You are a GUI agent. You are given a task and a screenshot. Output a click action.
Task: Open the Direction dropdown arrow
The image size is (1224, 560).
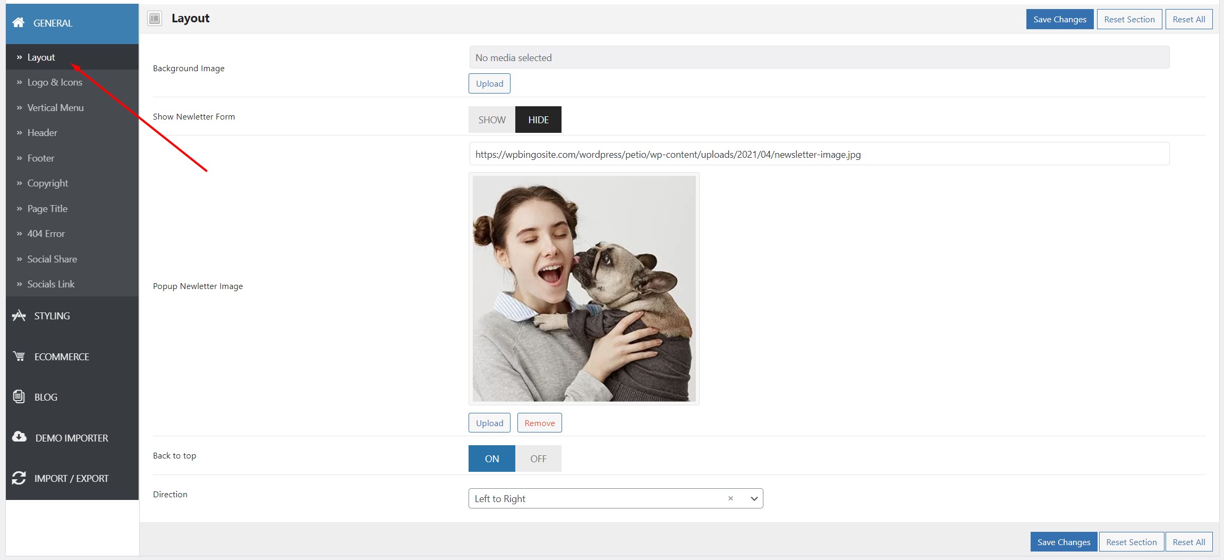click(x=754, y=498)
